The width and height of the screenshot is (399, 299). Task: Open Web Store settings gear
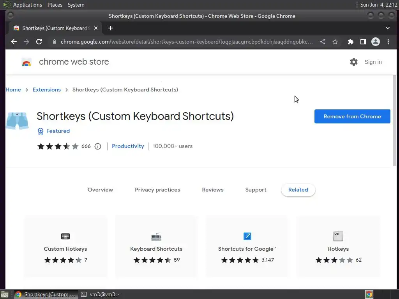click(354, 62)
